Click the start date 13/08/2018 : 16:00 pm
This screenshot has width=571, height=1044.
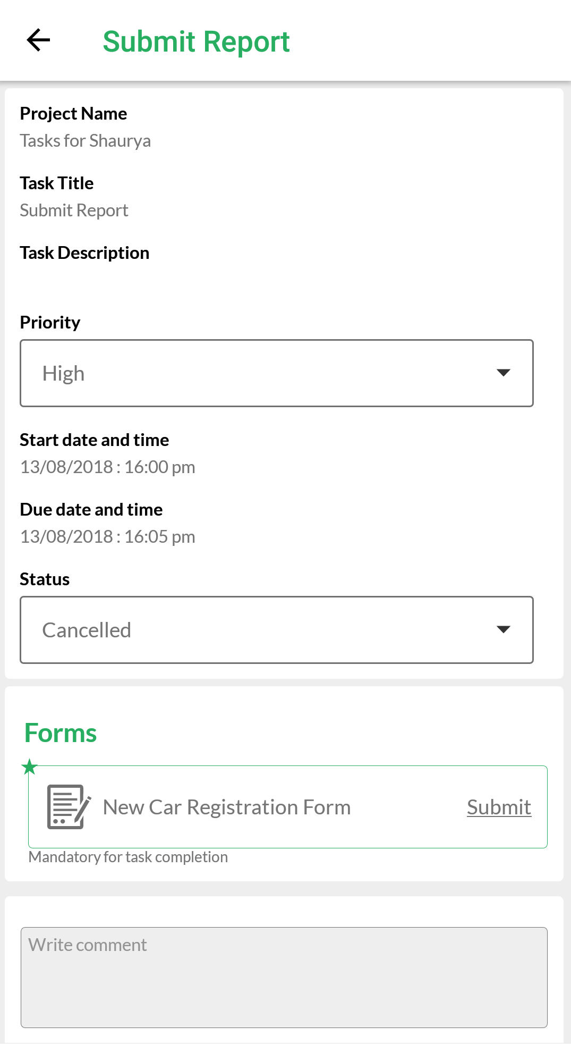coord(107,467)
